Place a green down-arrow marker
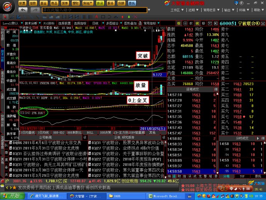 129,17
